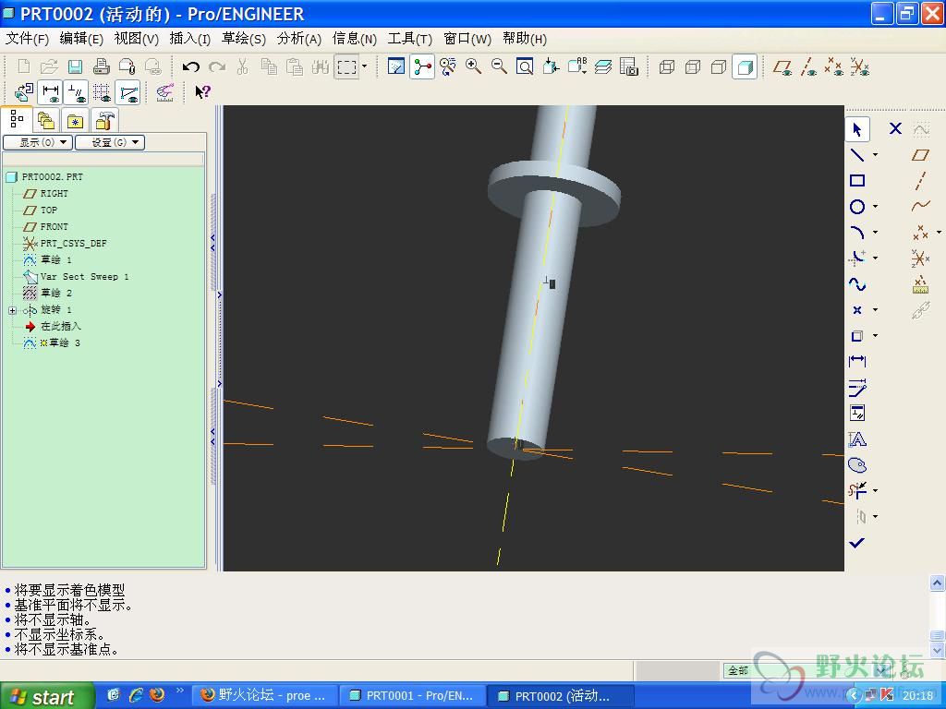Open the 分析(A) menu
The image size is (946, 709).
click(298, 39)
